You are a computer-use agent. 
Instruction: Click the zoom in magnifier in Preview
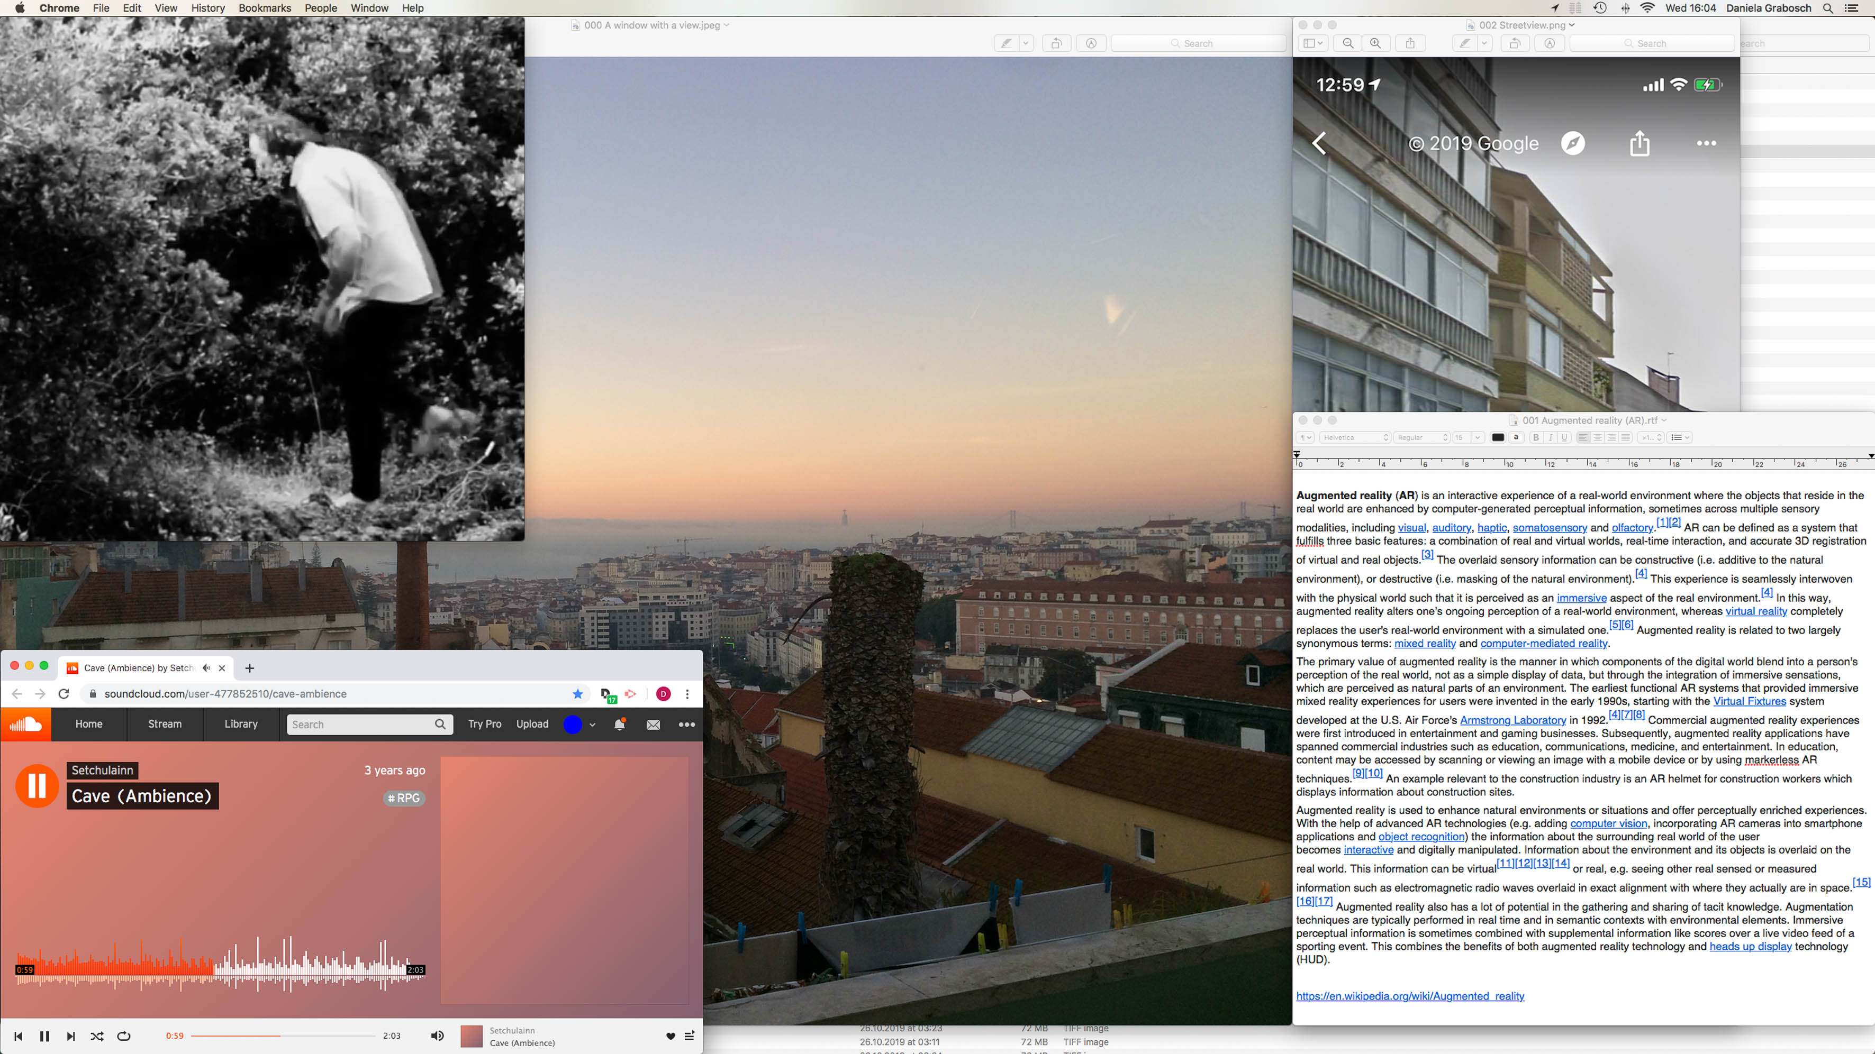pos(1375,44)
